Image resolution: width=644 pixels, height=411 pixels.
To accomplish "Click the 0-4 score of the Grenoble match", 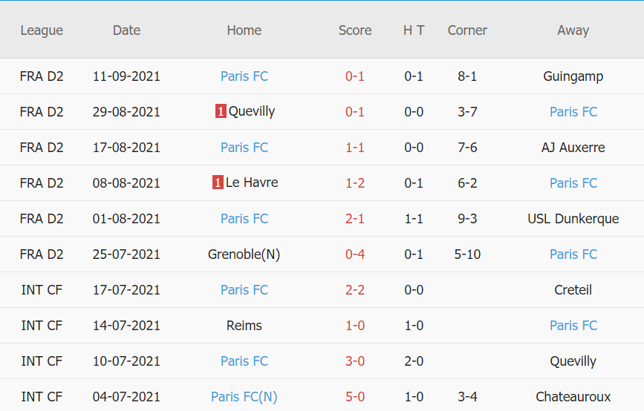I will pyautogui.click(x=355, y=254).
